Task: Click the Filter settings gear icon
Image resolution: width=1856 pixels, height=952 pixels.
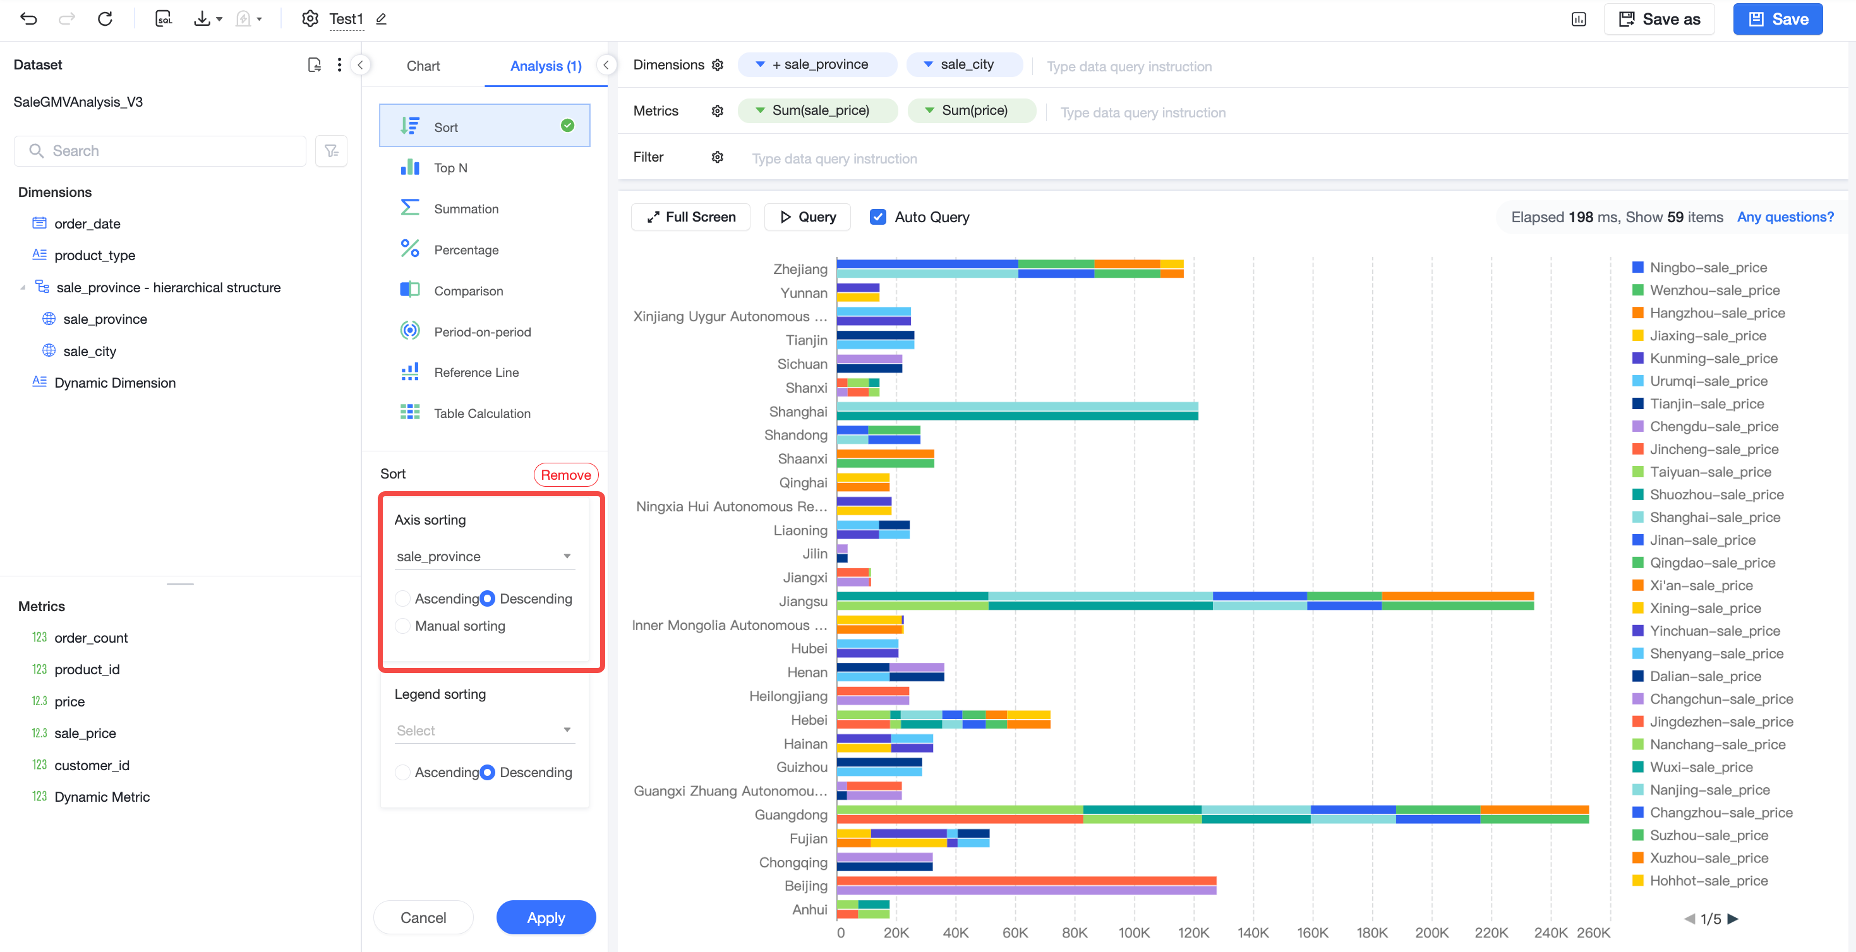Action: pos(718,157)
